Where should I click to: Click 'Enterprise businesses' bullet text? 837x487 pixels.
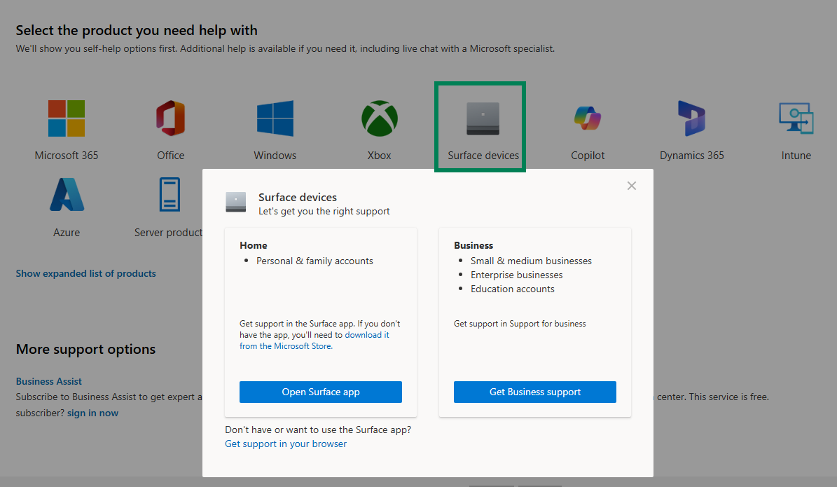(517, 275)
